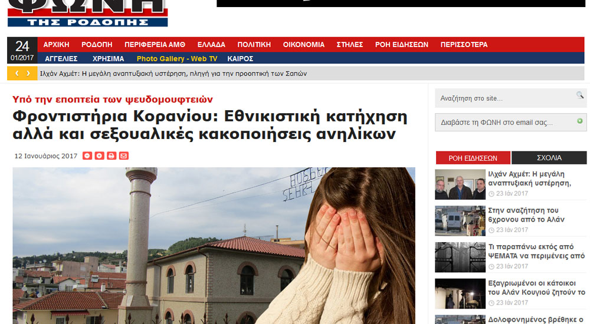Open ticker headline about Ιλχάν Αχμέτ

(x=173, y=74)
